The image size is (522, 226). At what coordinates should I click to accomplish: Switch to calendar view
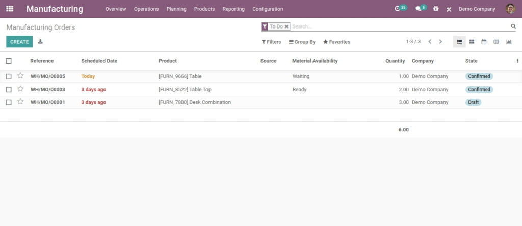pyautogui.click(x=484, y=42)
